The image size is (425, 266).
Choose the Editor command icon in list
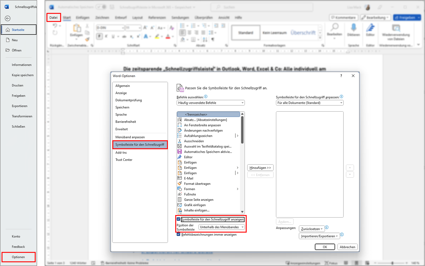(x=180, y=157)
